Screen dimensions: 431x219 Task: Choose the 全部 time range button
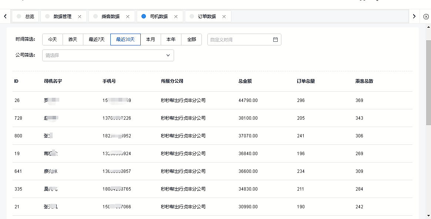(191, 40)
